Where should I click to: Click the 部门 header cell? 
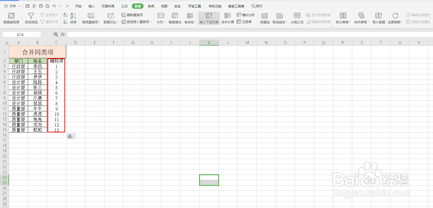[x=19, y=61]
